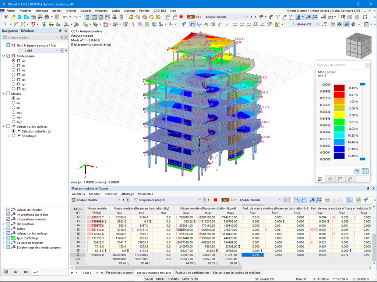
Task: Enable the Masses checkbox
Action: point(8,94)
